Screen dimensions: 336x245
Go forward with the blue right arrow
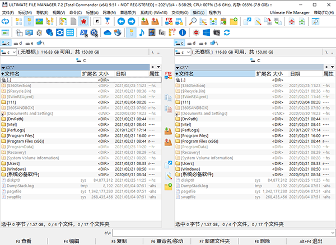pyautogui.click(x=132, y=21)
